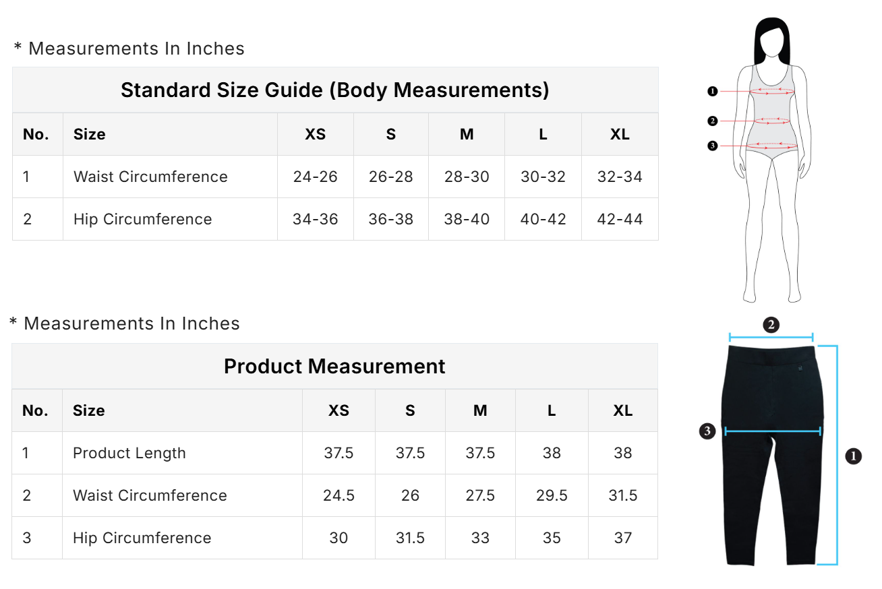The image size is (882, 589).
Task: Click the "Product Length" row label
Action: point(129,454)
